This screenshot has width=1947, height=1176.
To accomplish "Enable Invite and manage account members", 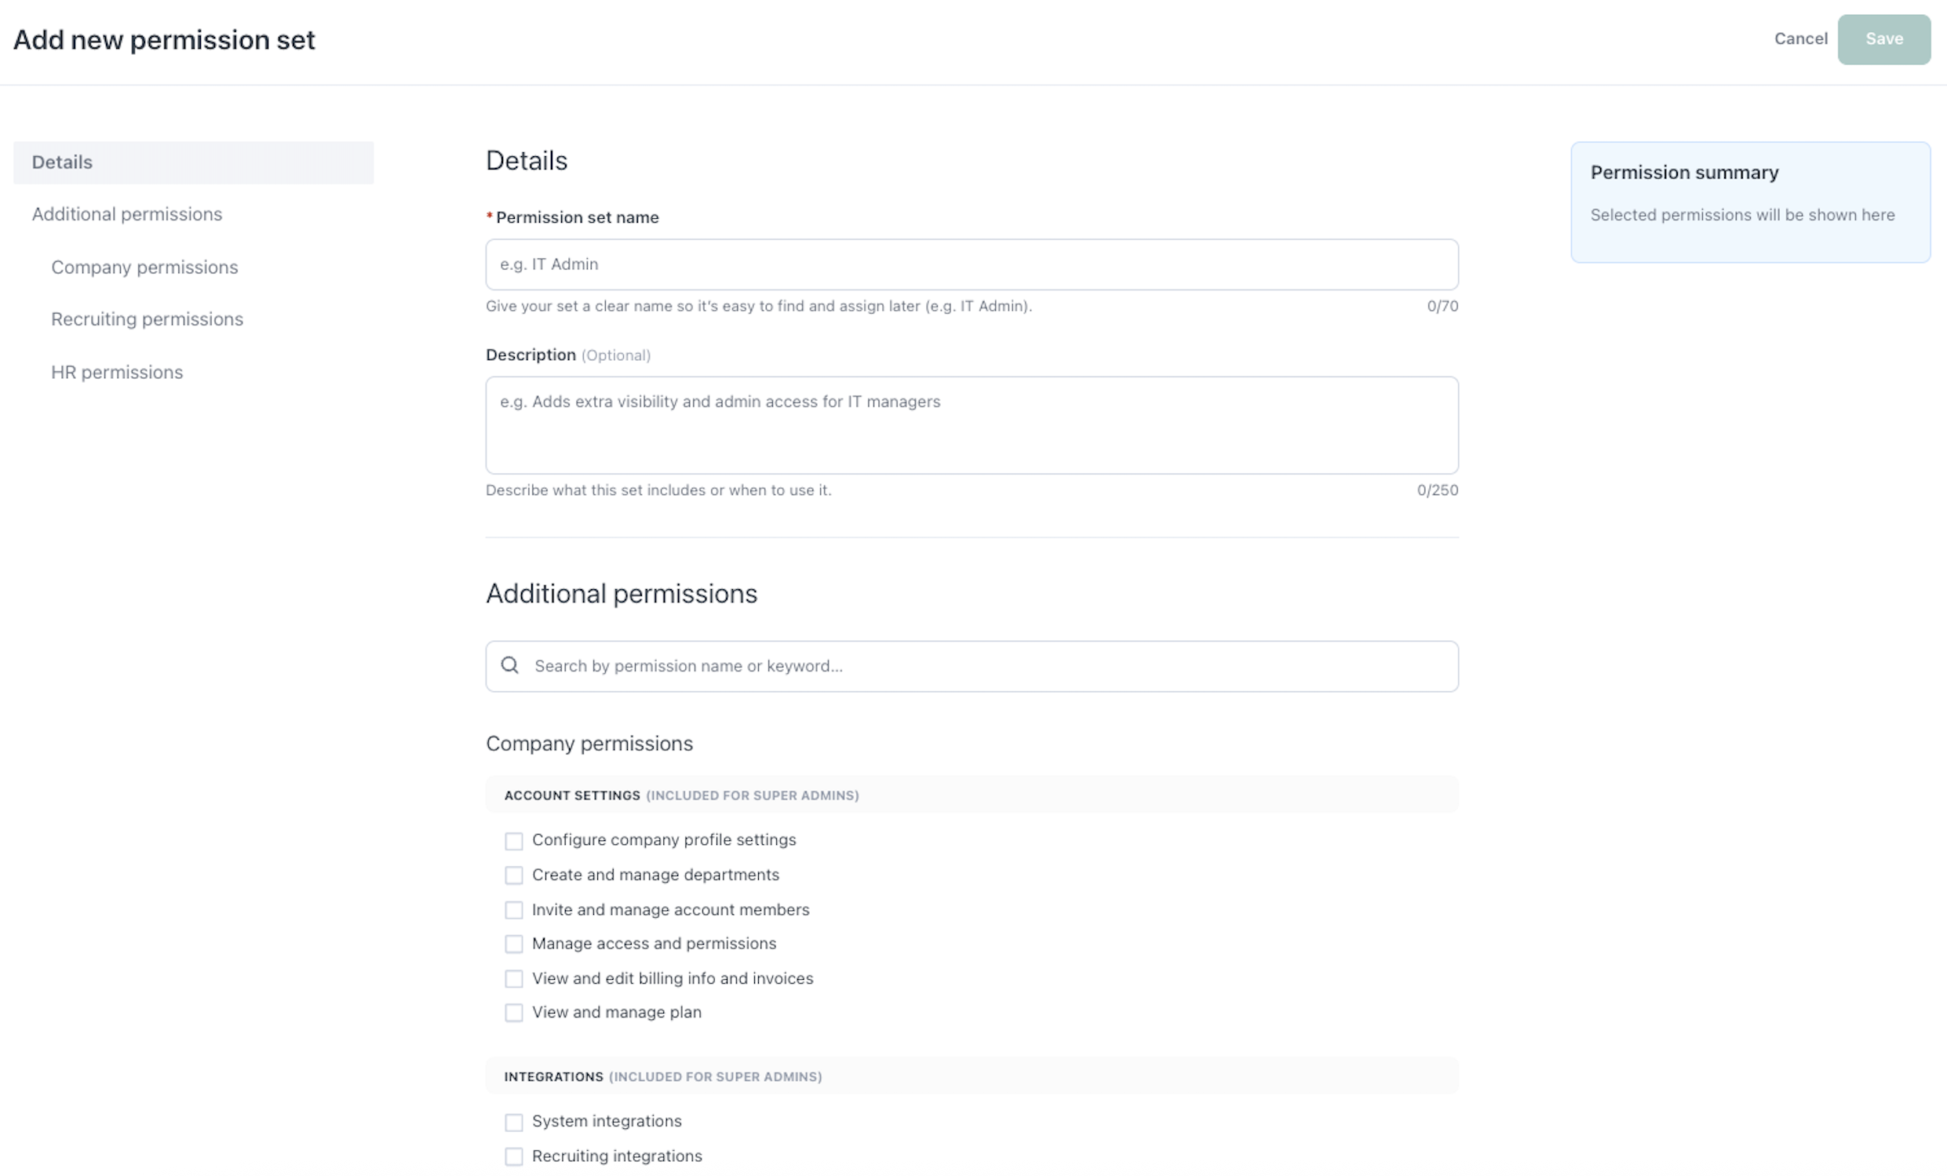I will coord(514,910).
